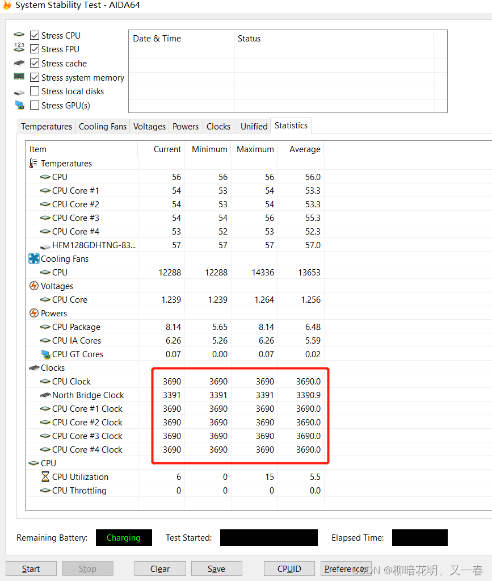This screenshot has height=581, width=492.
Task: Click the 14336 maximum fan speed value
Action: click(263, 273)
